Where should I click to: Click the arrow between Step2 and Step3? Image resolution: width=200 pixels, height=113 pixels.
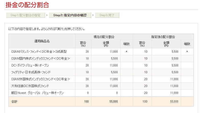pos(93,15)
